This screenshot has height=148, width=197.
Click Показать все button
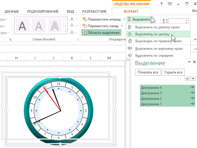click(148, 72)
